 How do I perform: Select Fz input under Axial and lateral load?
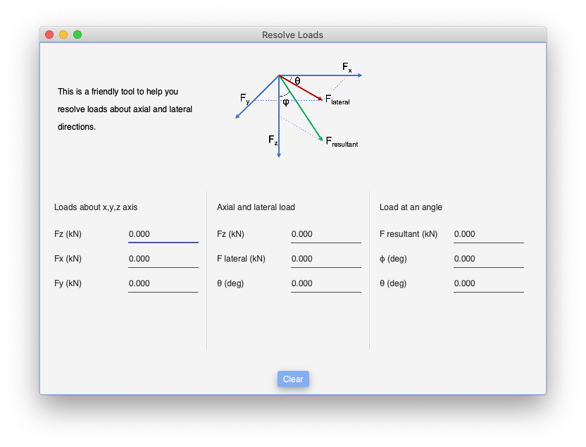click(x=326, y=235)
